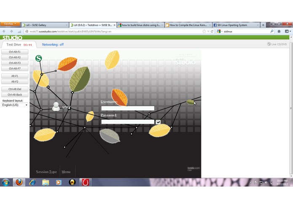Switch to How to Compile the Linux Kernel tab

click(x=188, y=25)
